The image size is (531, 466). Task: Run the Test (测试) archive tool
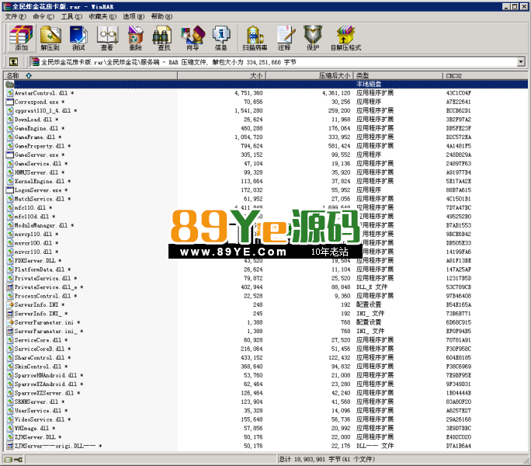tap(78, 38)
